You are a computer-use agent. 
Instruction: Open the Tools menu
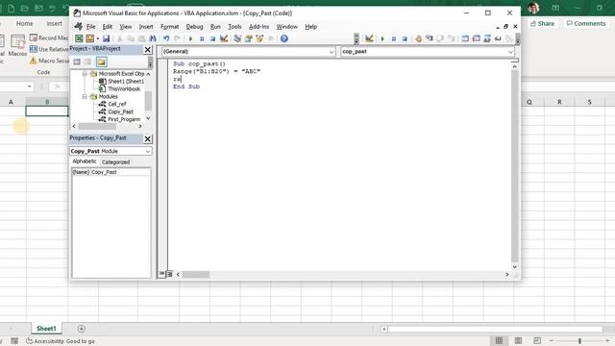tap(234, 27)
